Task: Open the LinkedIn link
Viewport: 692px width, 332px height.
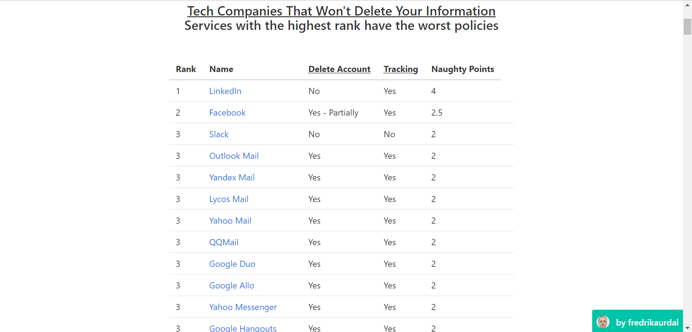Action: (225, 91)
